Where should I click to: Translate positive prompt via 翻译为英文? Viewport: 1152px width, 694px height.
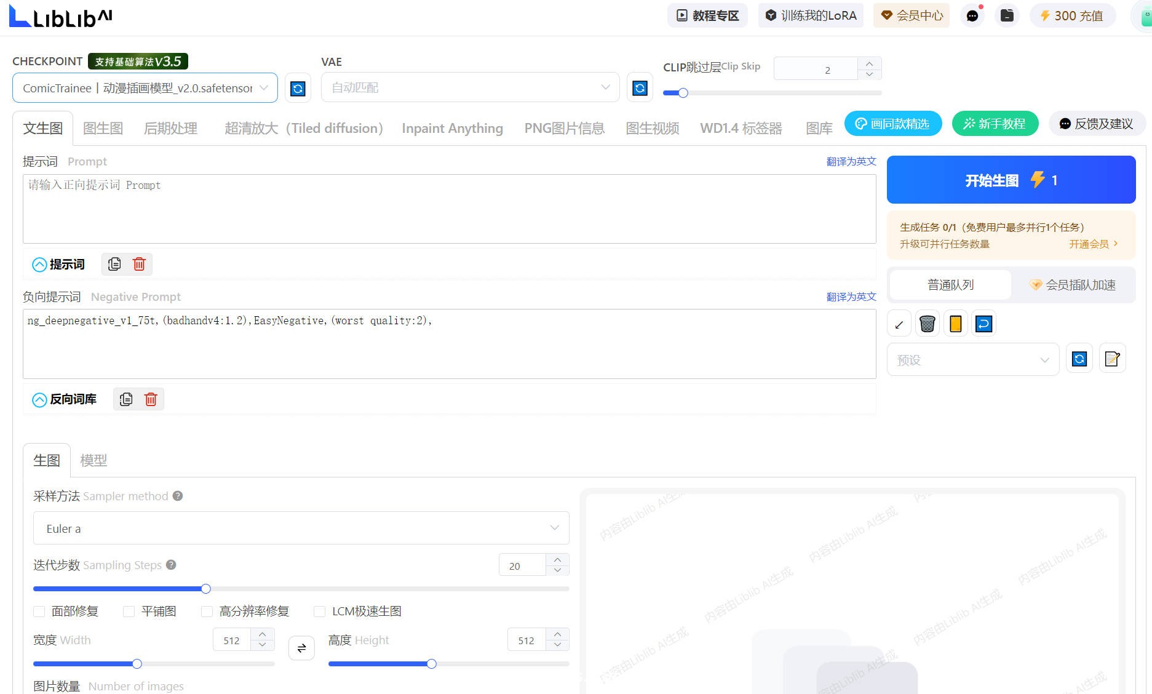pos(851,161)
